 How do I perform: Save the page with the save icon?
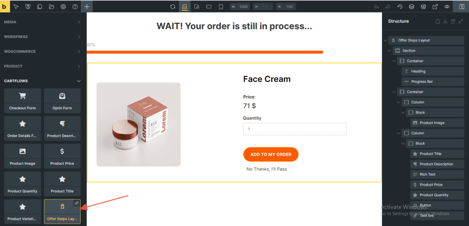pos(460,7)
